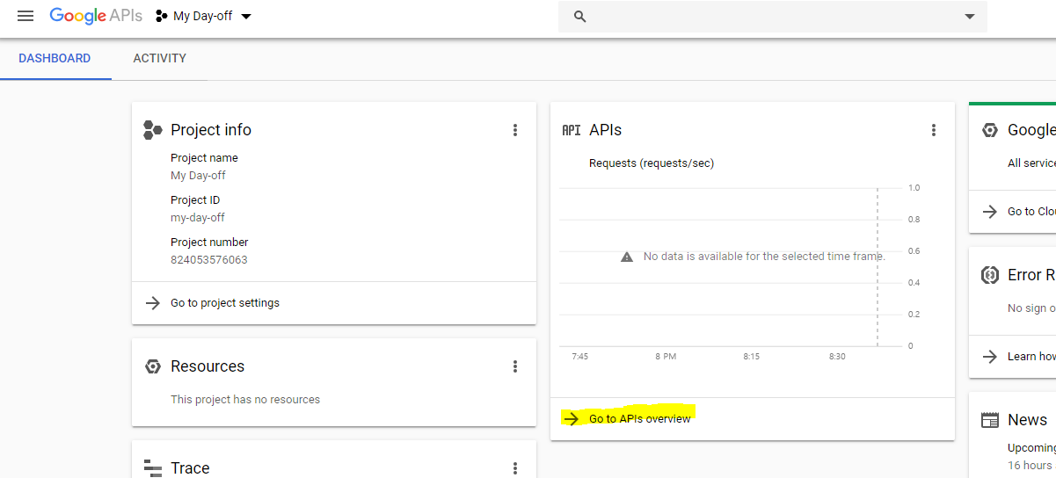Open Trace card three-dot menu
Screen dimensions: 1056x478
coord(515,468)
